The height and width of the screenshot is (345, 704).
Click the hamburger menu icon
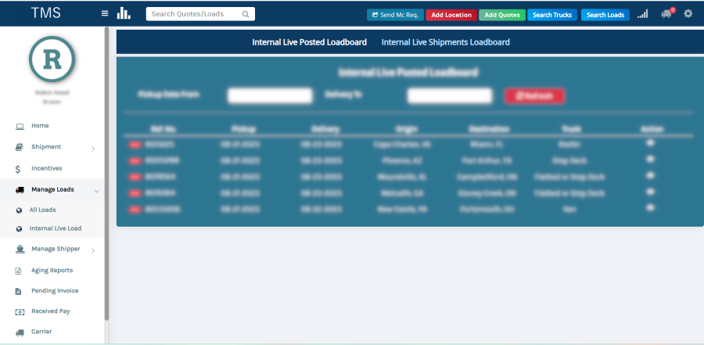click(105, 13)
